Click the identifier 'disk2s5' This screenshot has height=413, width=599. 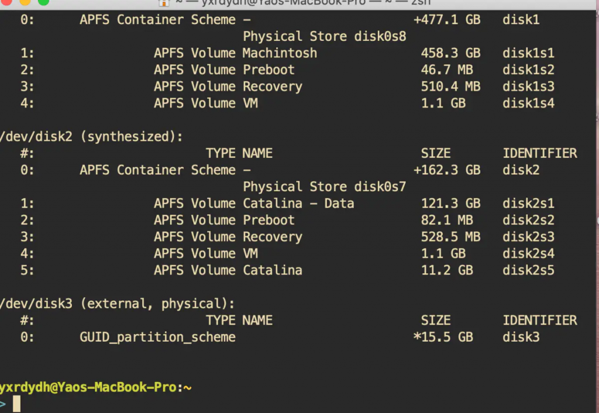[x=528, y=270]
